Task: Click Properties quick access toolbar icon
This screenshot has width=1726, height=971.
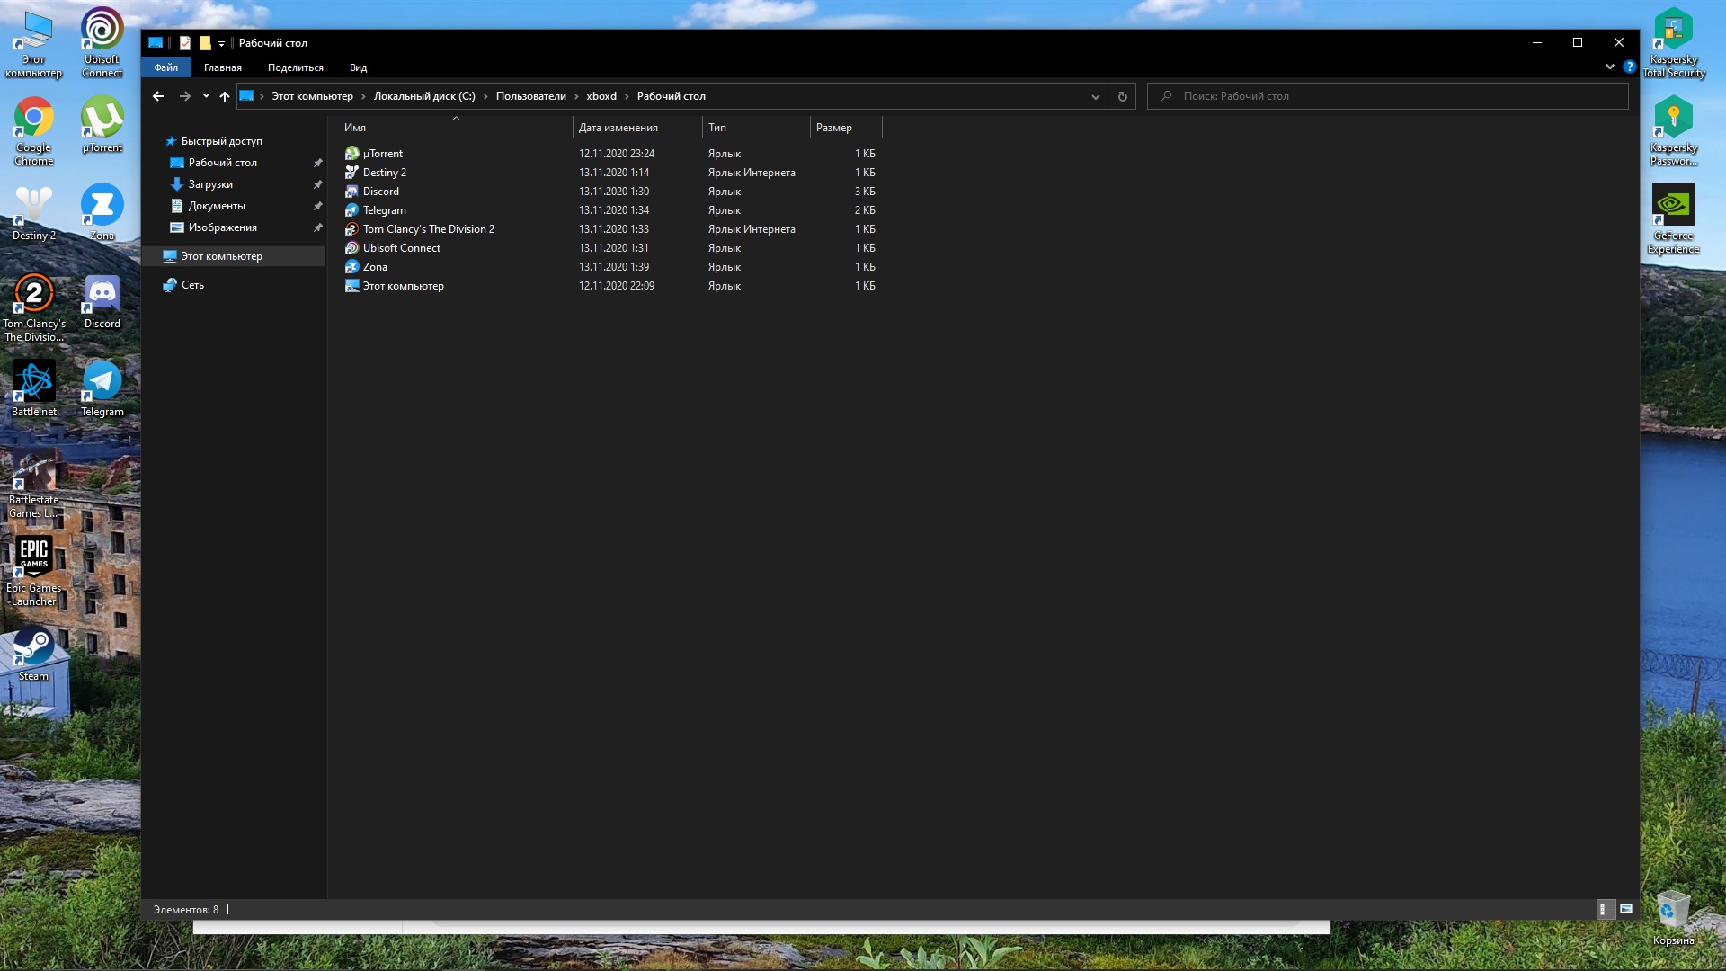Action: pyautogui.click(x=185, y=42)
